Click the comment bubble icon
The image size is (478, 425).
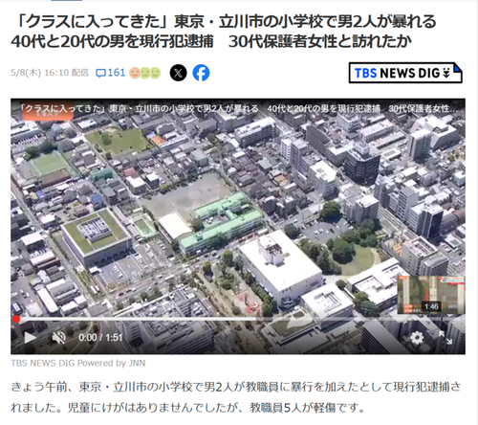coord(100,74)
